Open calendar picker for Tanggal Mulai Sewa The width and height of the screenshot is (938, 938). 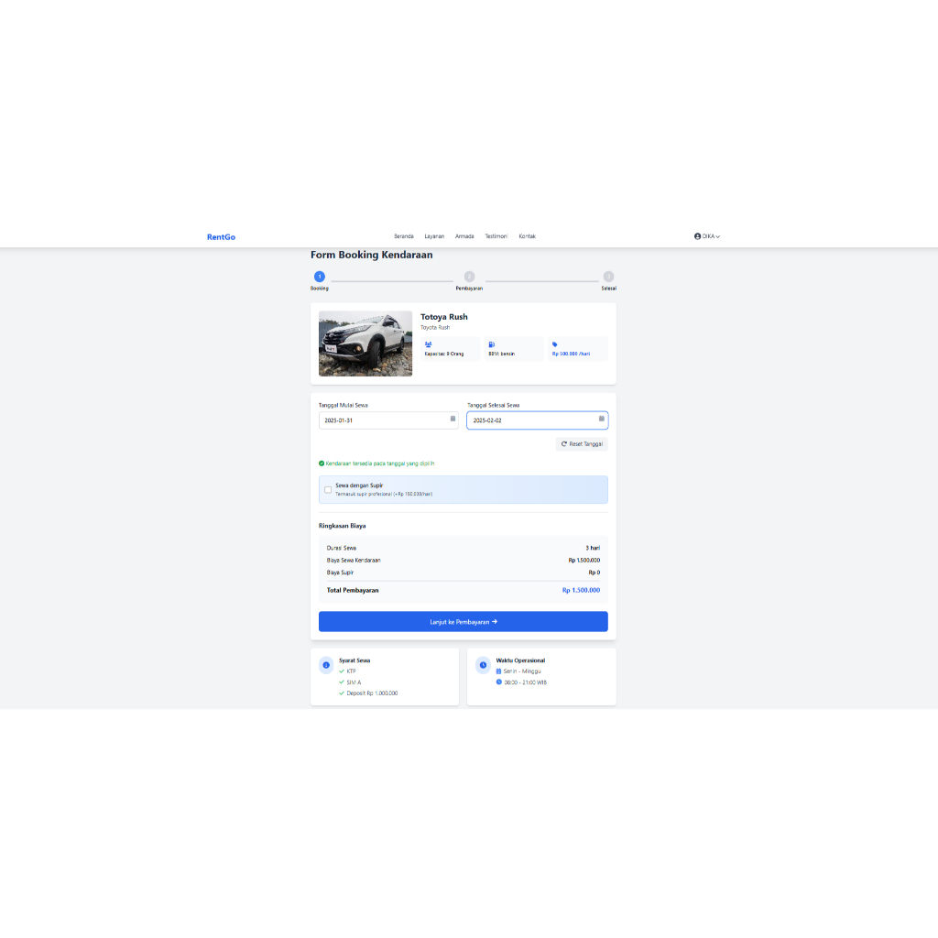click(453, 420)
